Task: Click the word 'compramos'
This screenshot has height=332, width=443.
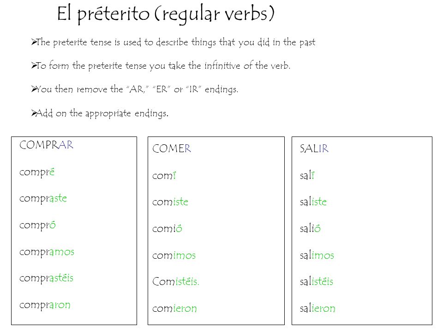Action: [47, 252]
